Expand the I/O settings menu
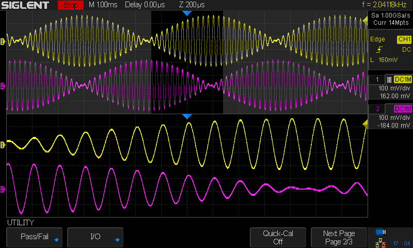This screenshot has height=248, width=413. (x=96, y=237)
